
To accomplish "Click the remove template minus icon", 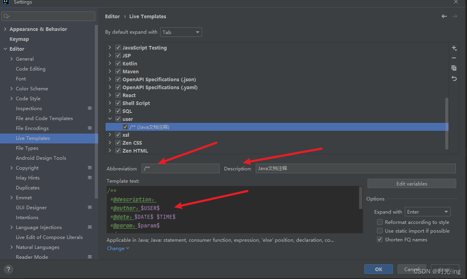I will (454, 58).
